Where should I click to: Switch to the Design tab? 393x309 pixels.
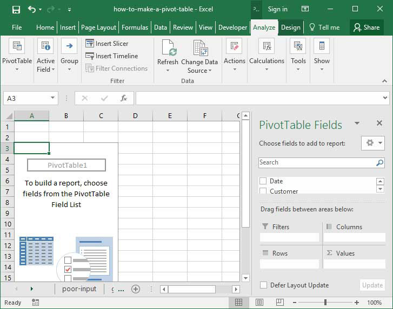coord(290,28)
